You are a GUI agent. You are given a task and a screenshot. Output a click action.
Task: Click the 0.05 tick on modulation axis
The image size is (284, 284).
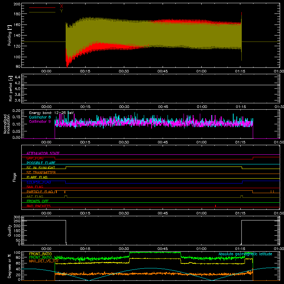tap(17, 131)
